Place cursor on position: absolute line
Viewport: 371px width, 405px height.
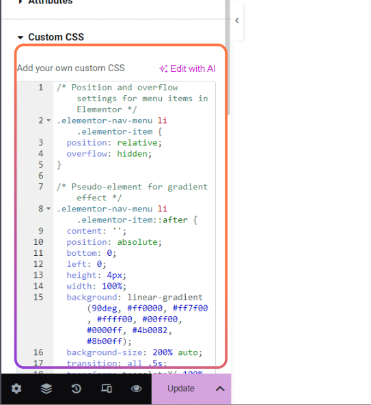point(114,242)
